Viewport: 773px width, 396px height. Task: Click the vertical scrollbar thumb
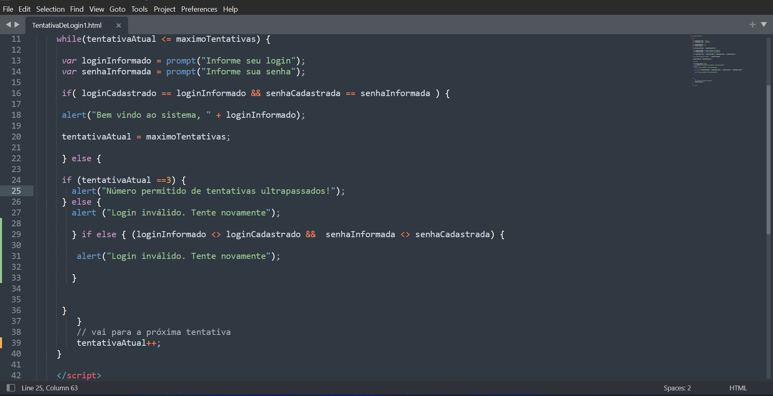(769, 160)
